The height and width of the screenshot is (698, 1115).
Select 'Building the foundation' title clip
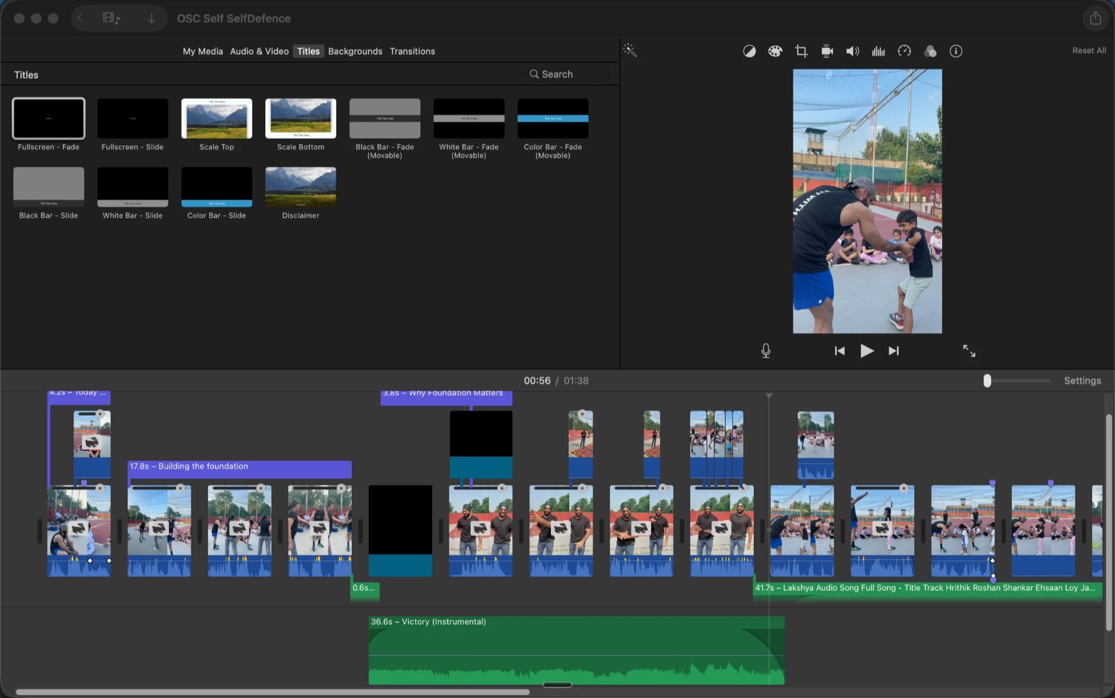[240, 469]
